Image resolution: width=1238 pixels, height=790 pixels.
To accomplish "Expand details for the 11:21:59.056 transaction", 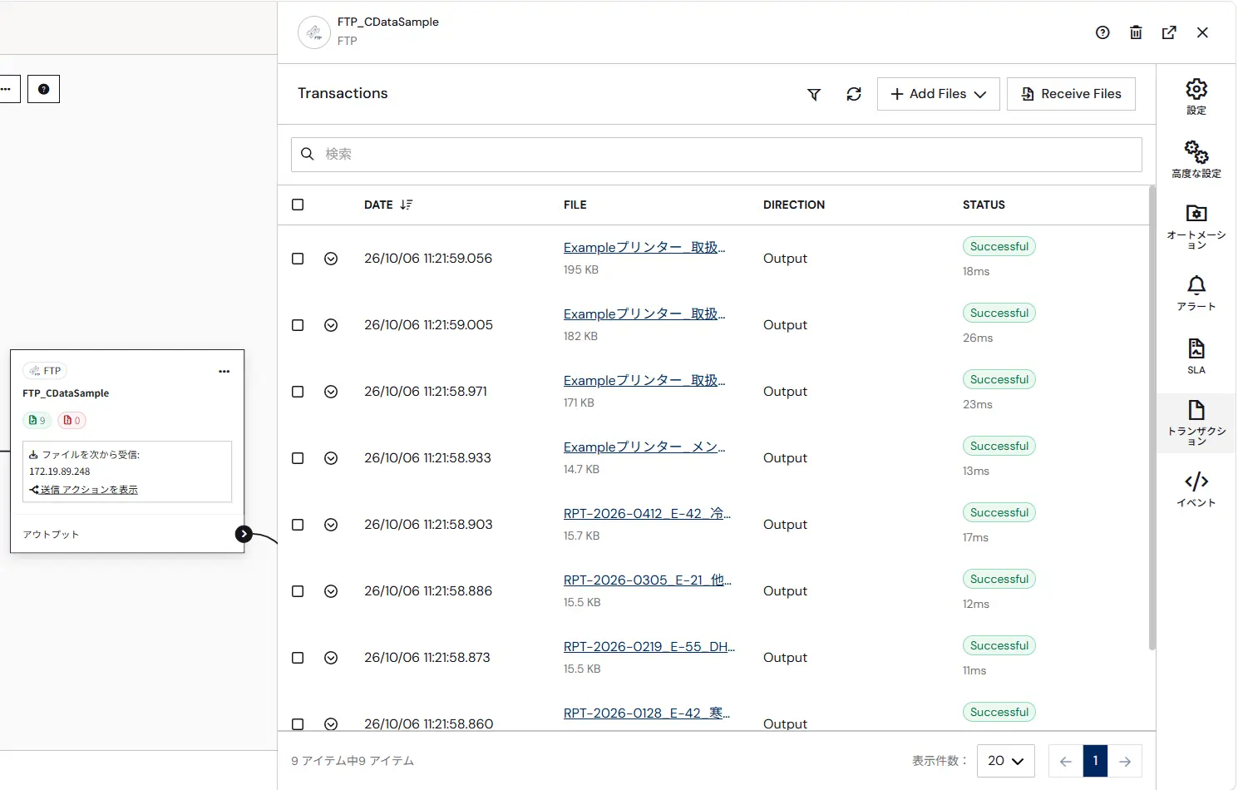I will click(x=331, y=259).
